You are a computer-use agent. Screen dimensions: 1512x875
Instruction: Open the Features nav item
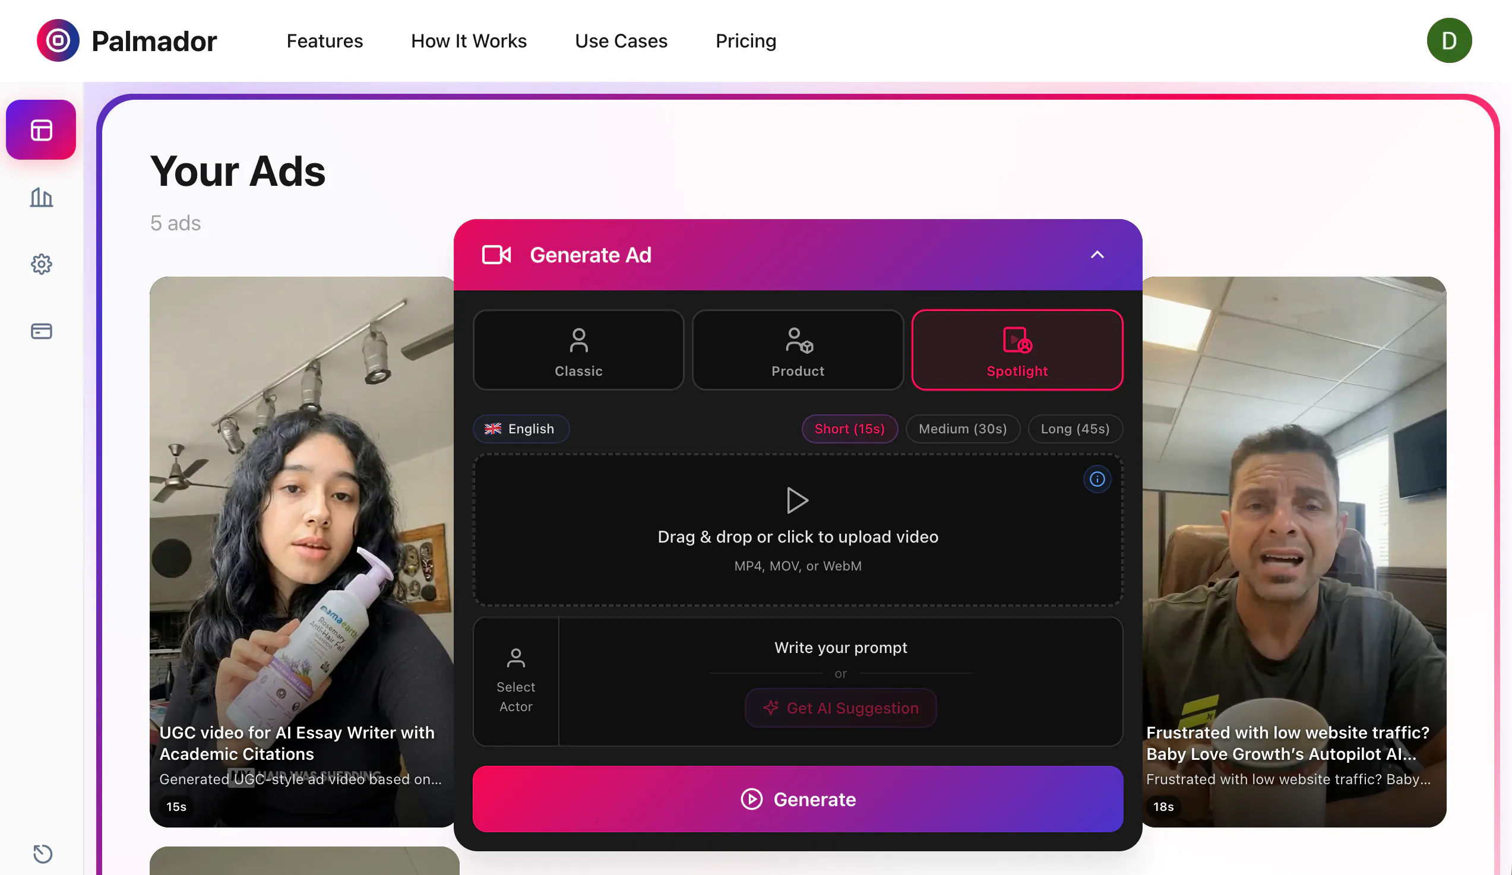[x=325, y=41]
